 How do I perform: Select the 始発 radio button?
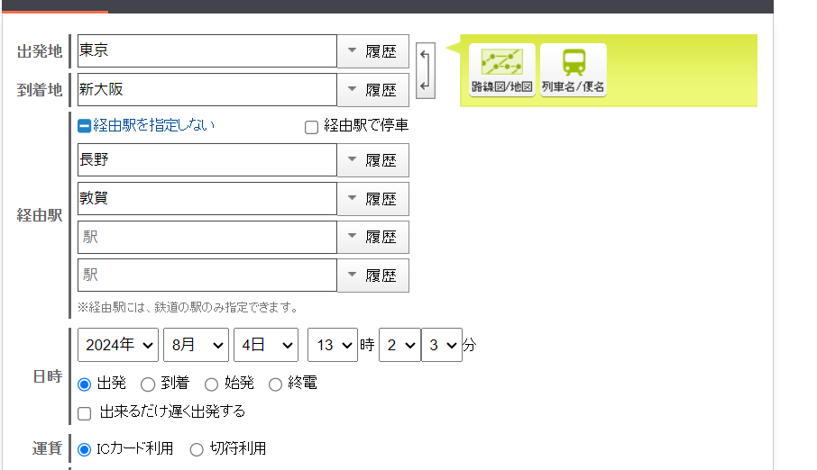211,384
